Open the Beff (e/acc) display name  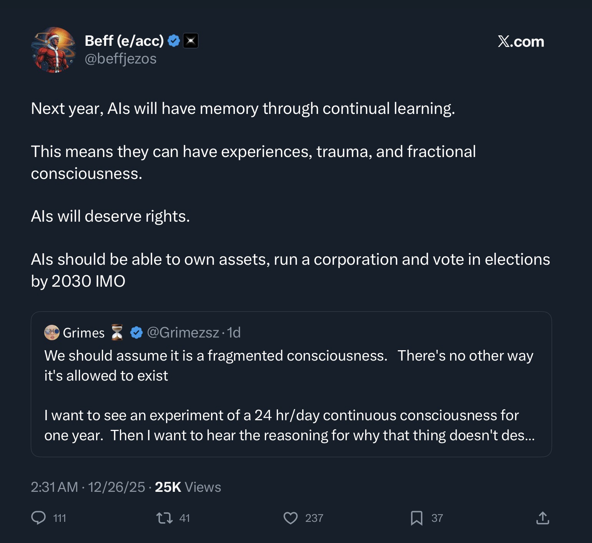124,40
